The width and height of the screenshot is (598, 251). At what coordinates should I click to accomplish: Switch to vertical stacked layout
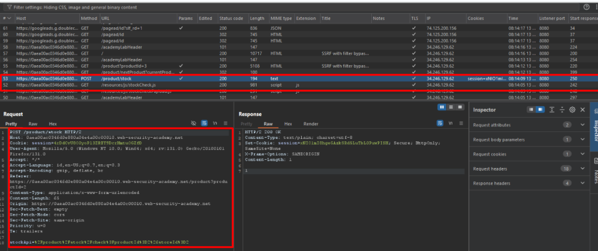click(x=451, y=107)
